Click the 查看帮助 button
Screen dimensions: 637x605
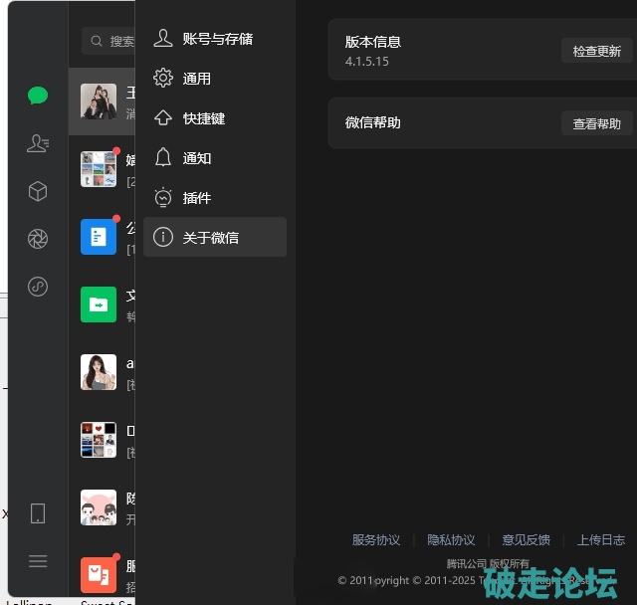[x=596, y=124]
